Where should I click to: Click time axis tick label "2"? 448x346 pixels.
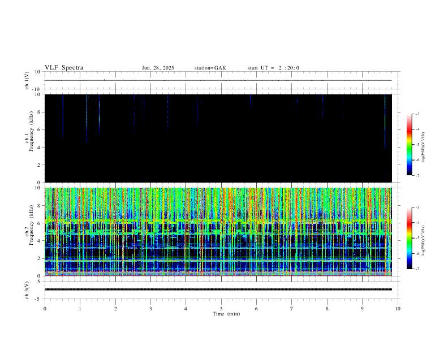[x=115, y=309]
